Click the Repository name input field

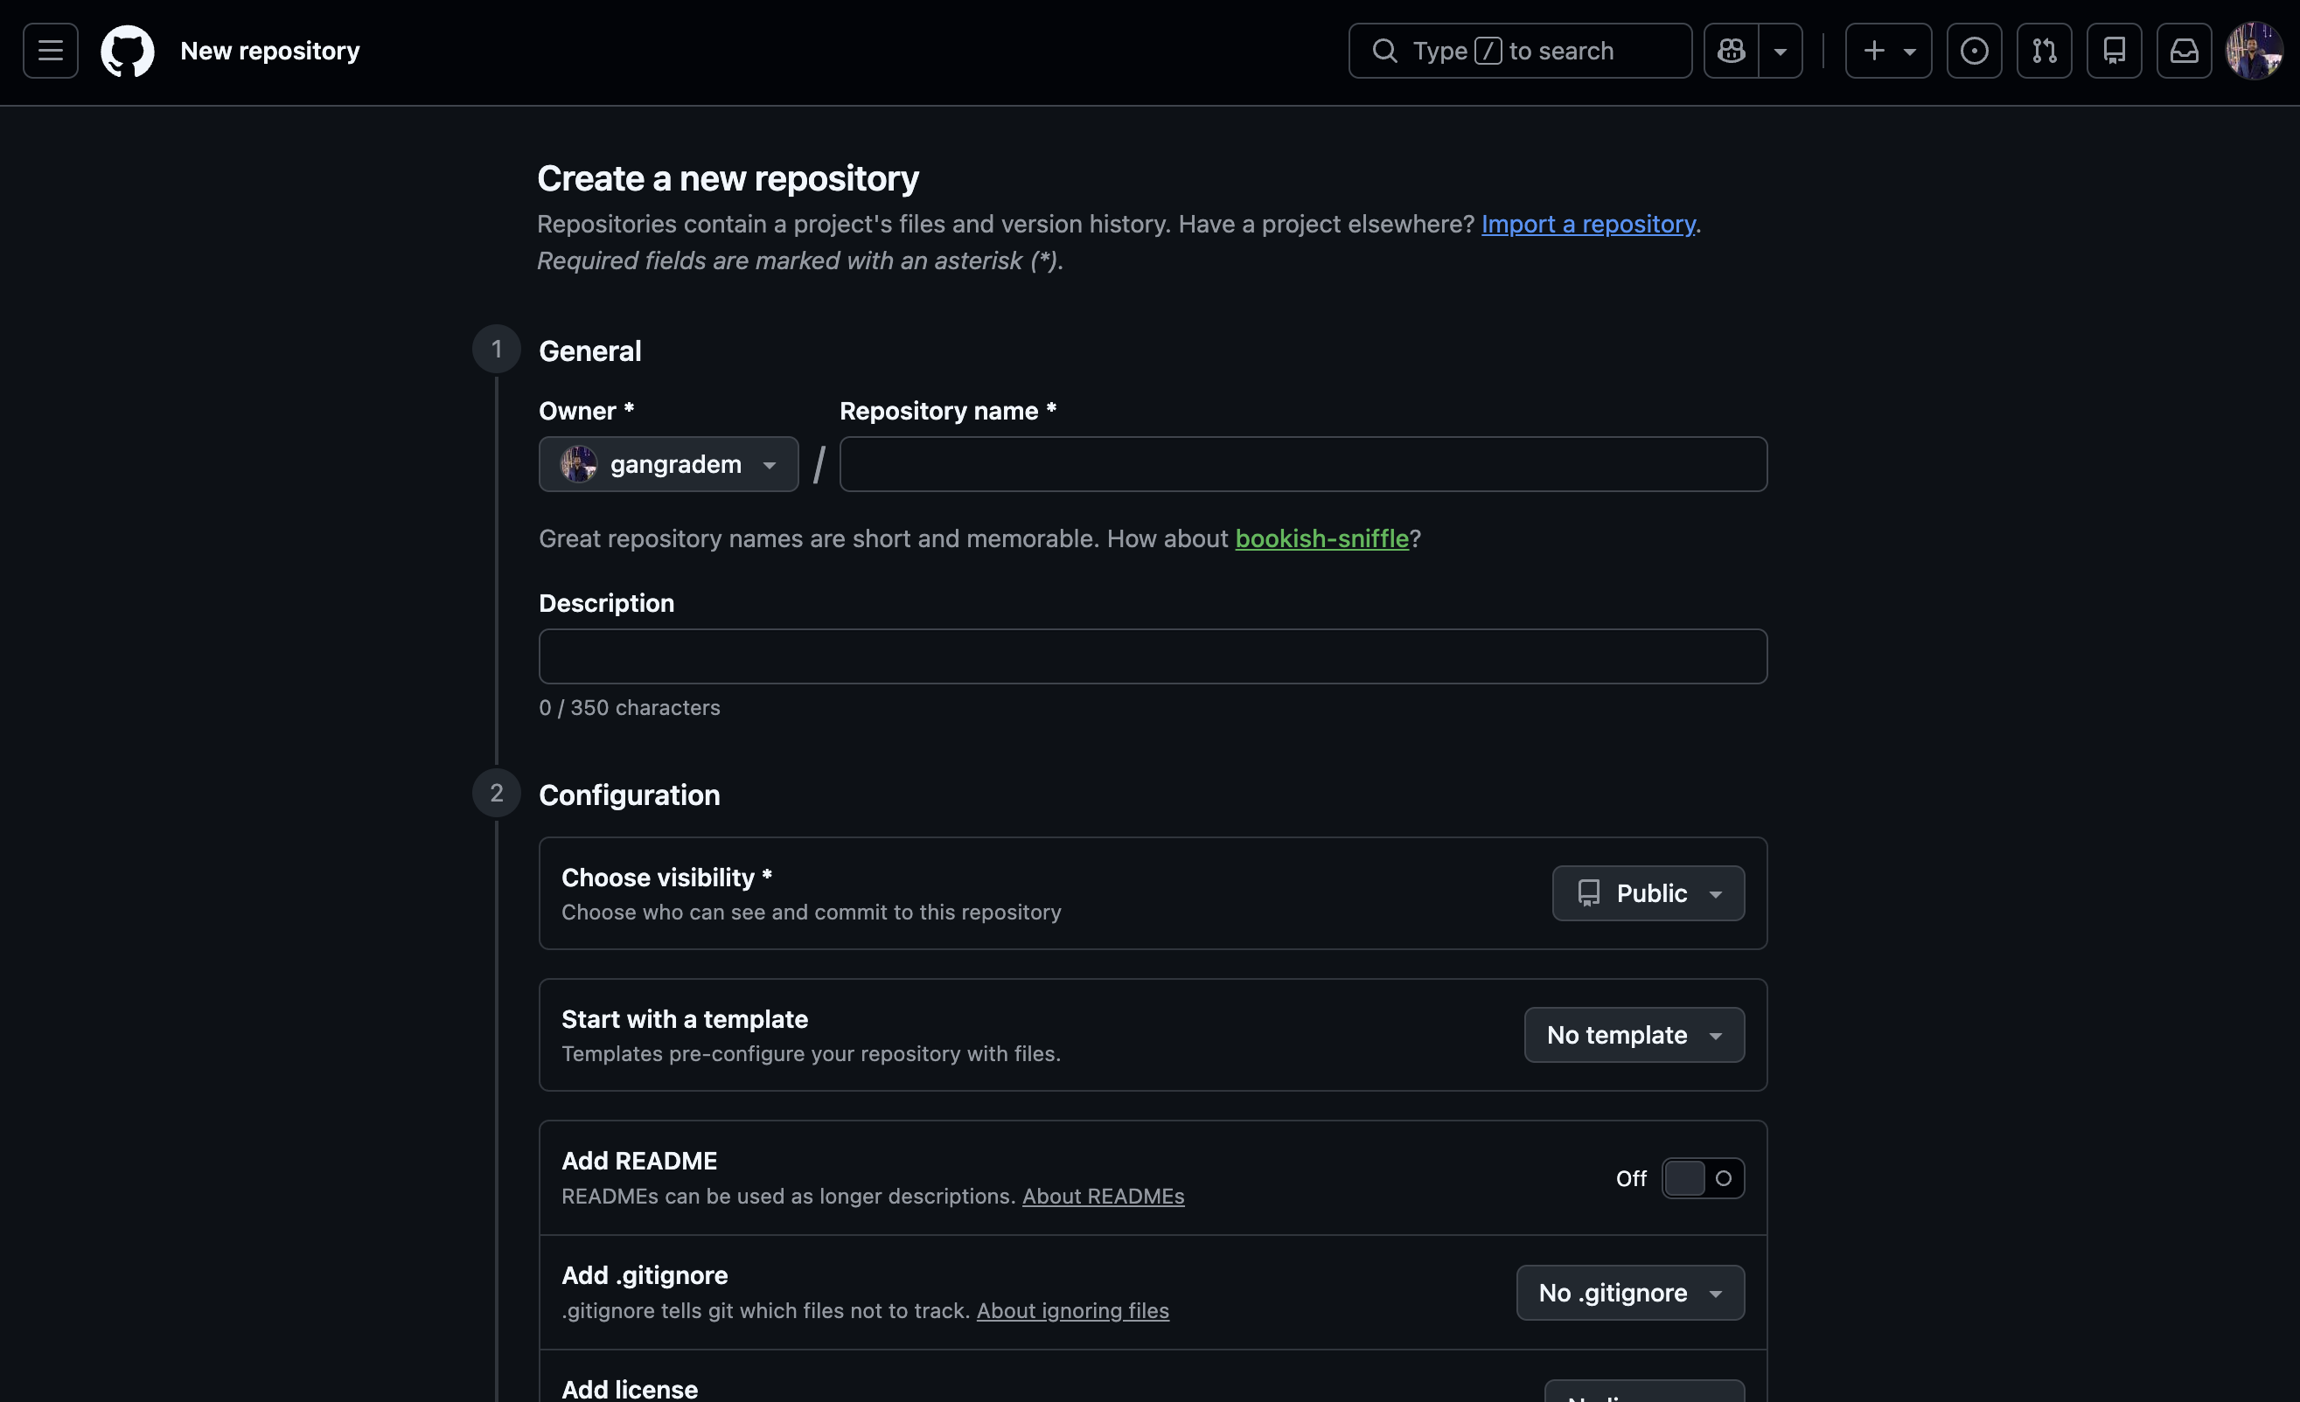[1301, 463]
